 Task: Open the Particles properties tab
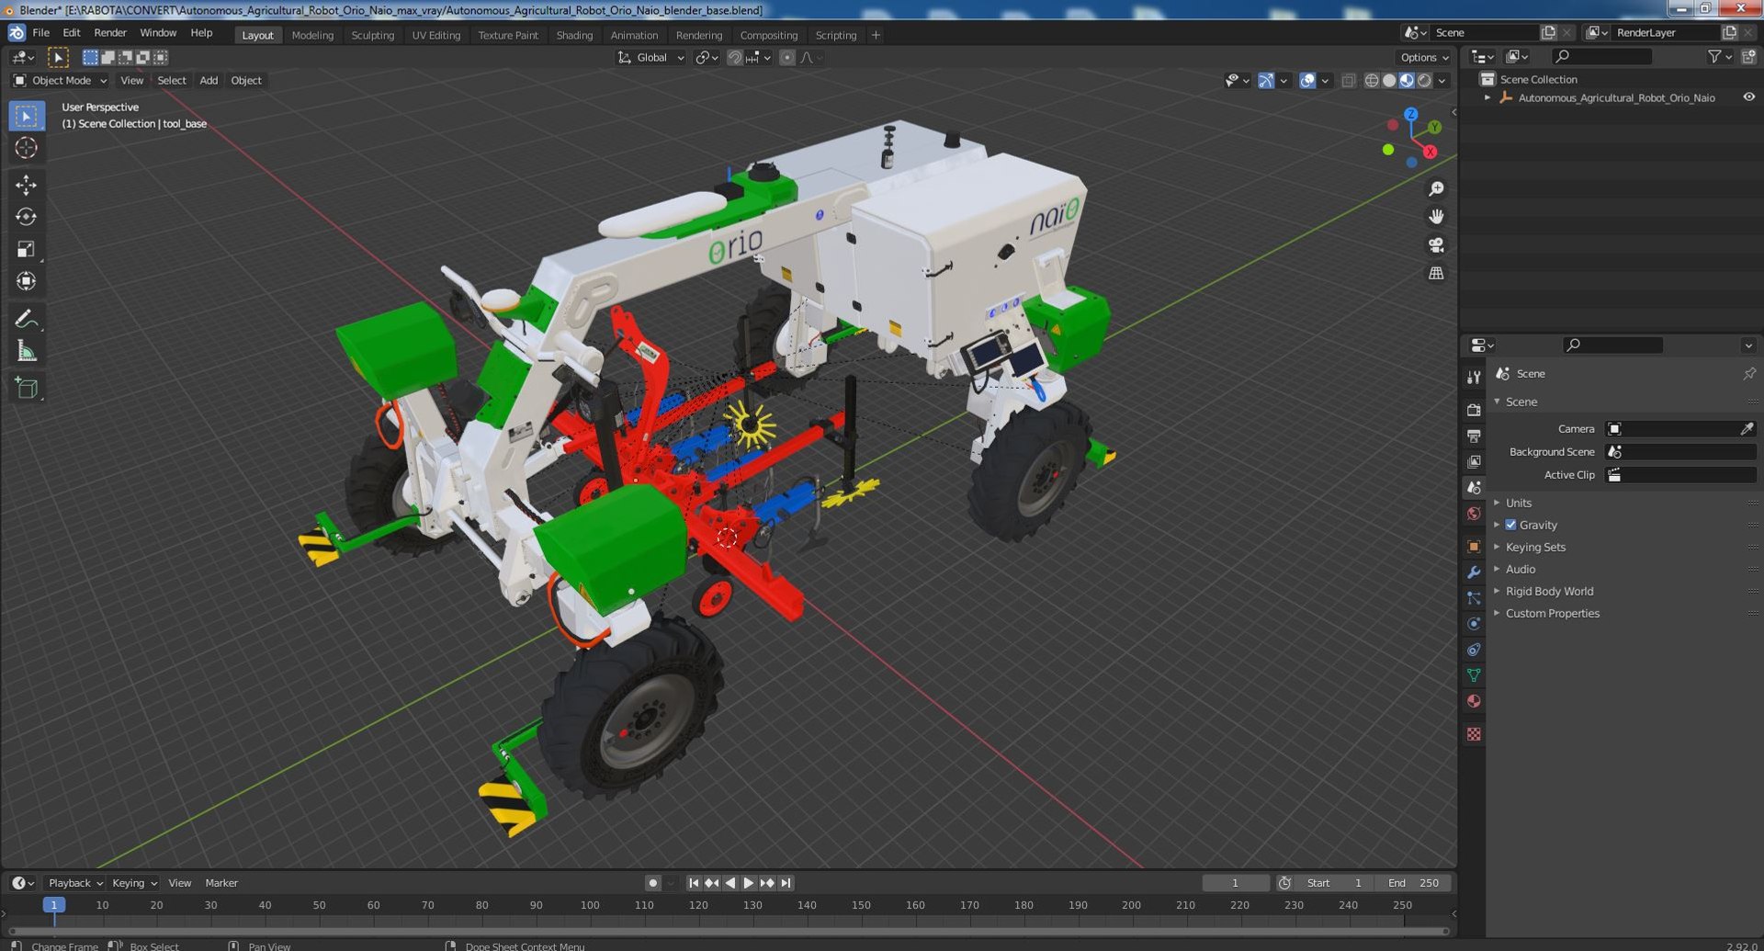[x=1474, y=598]
